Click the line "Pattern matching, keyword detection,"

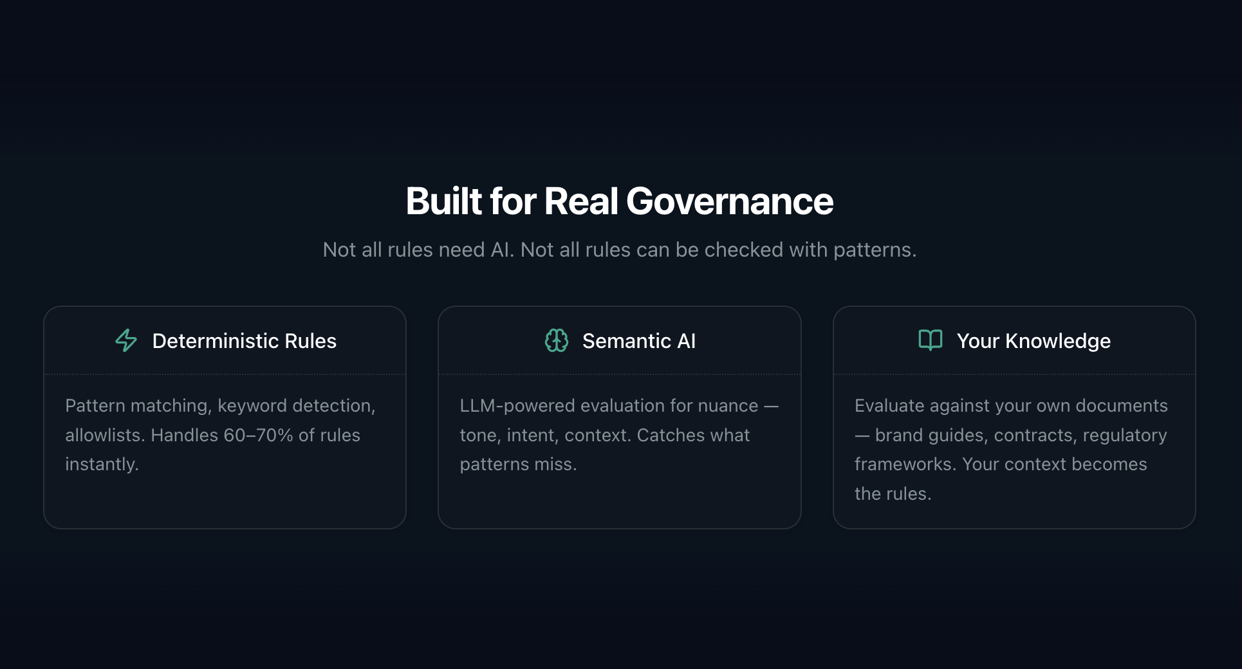(x=220, y=406)
